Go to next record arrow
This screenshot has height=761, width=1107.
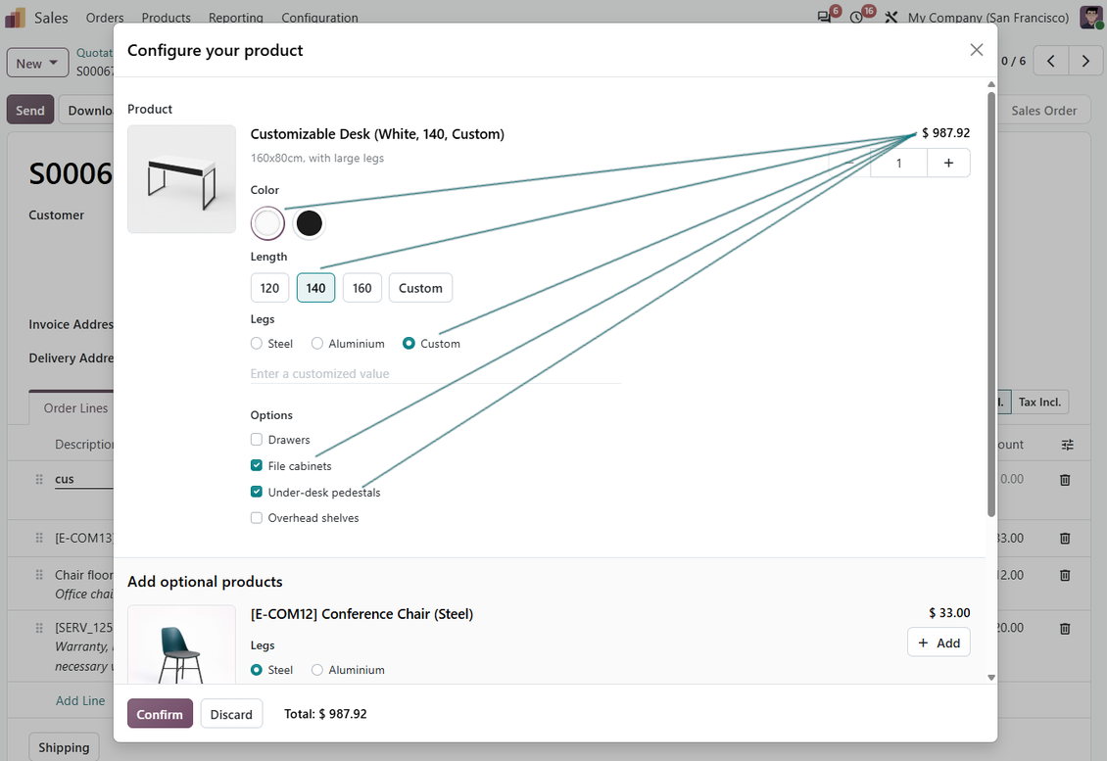[1085, 61]
